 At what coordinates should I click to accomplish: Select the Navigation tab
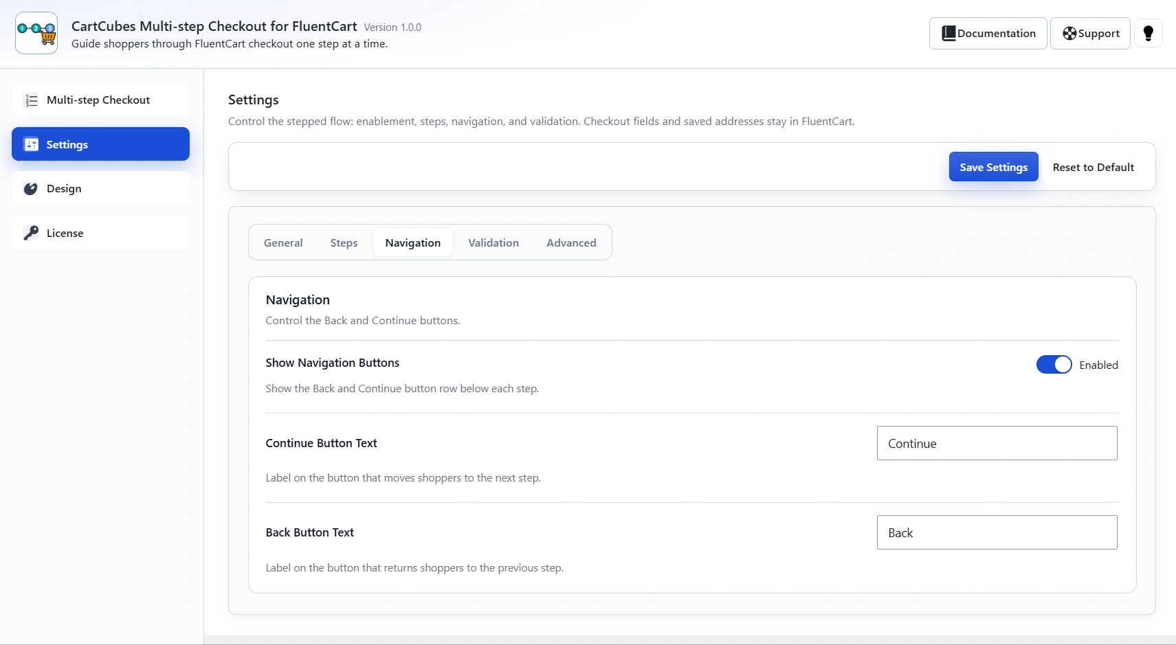tap(413, 242)
